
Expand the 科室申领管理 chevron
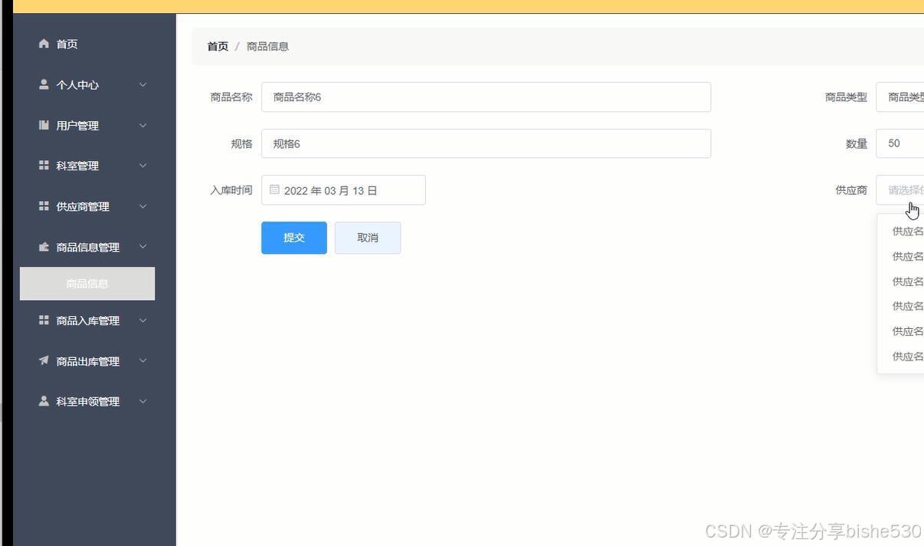(143, 402)
